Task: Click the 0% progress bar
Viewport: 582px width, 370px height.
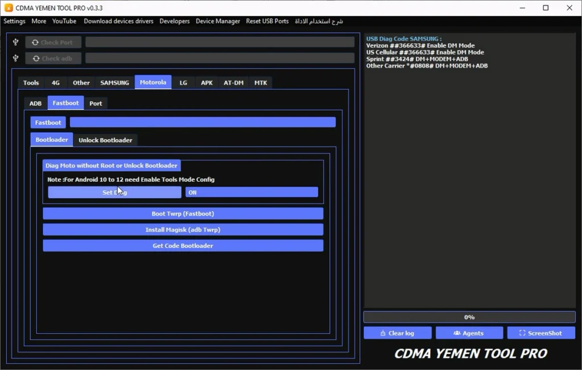Action: click(469, 317)
